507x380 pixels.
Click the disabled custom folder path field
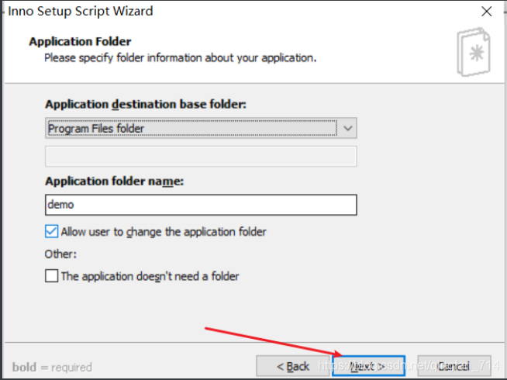pyautogui.click(x=201, y=156)
